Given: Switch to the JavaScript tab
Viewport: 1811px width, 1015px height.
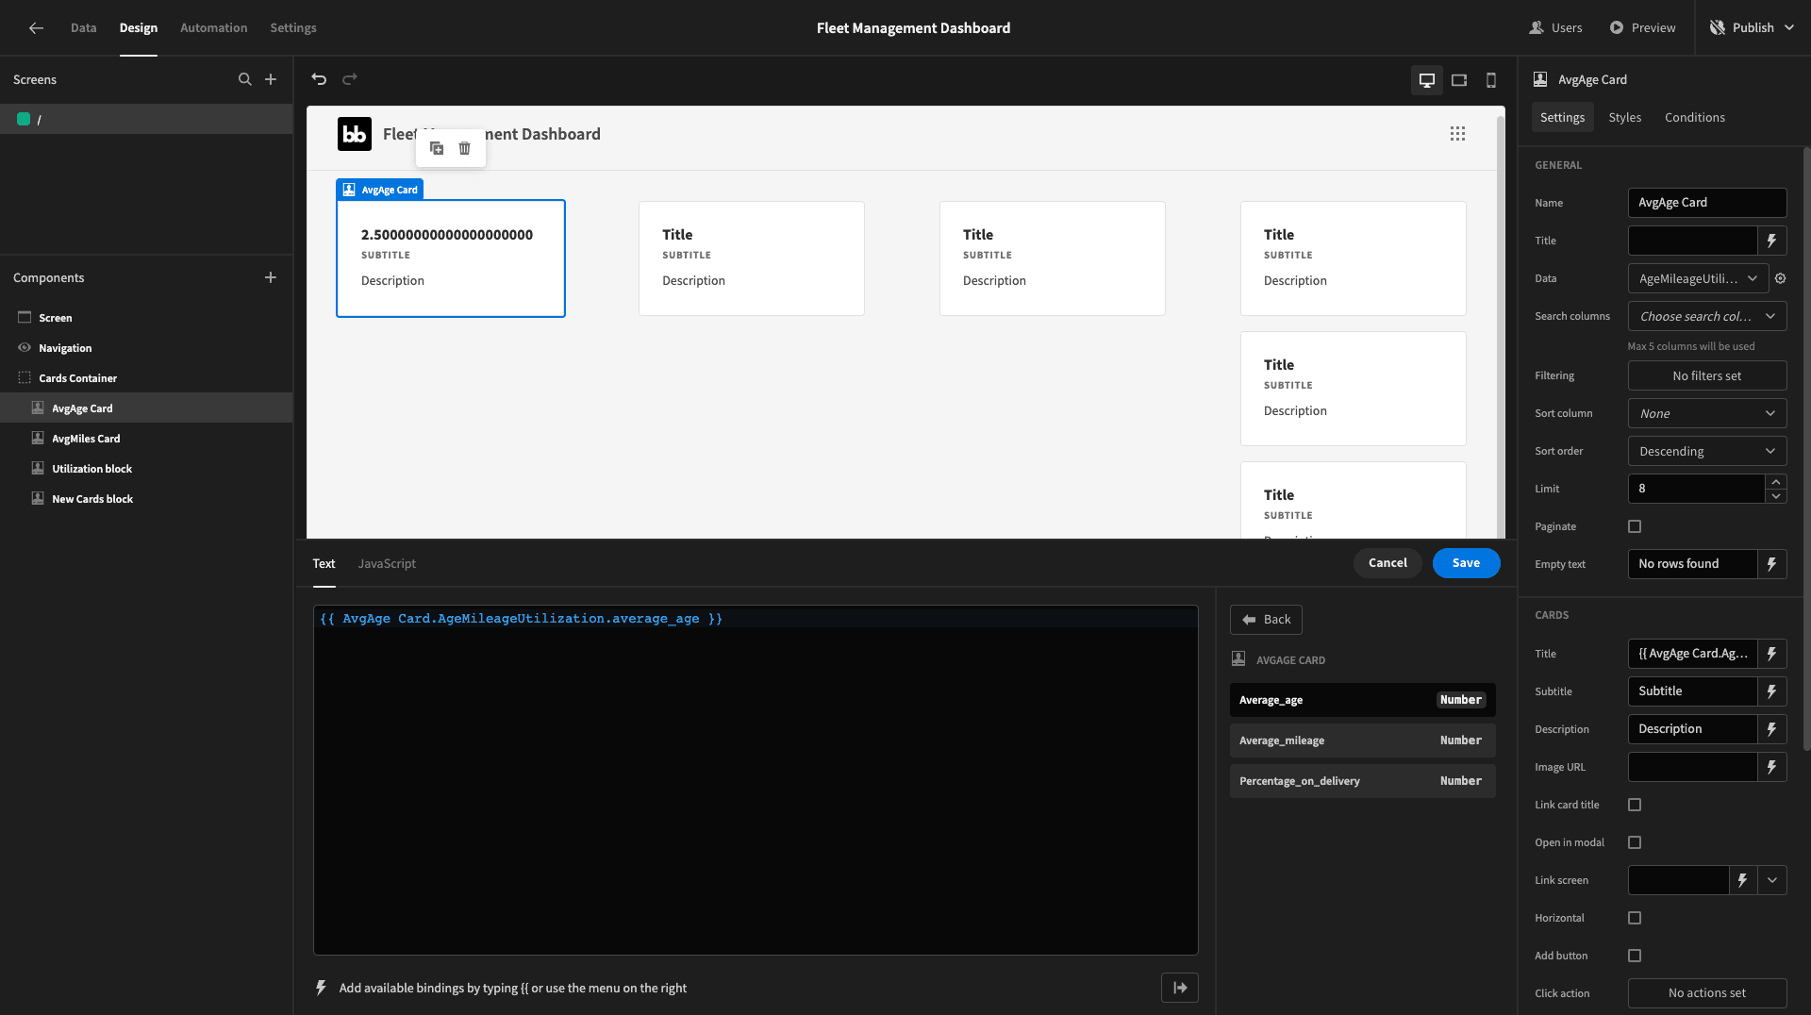Looking at the screenshot, I should pos(387,563).
